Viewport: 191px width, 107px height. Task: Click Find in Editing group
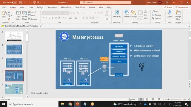(155, 12)
